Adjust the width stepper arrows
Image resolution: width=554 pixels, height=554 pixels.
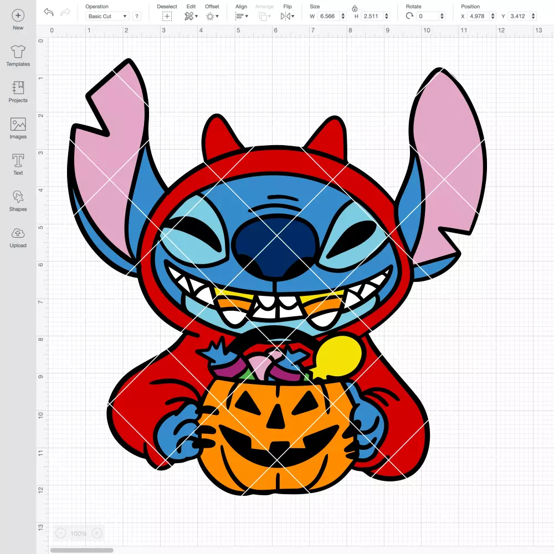coord(343,16)
